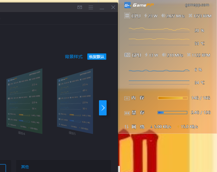Click the 210 MHz GPU frequency value

(x=175, y=55)
